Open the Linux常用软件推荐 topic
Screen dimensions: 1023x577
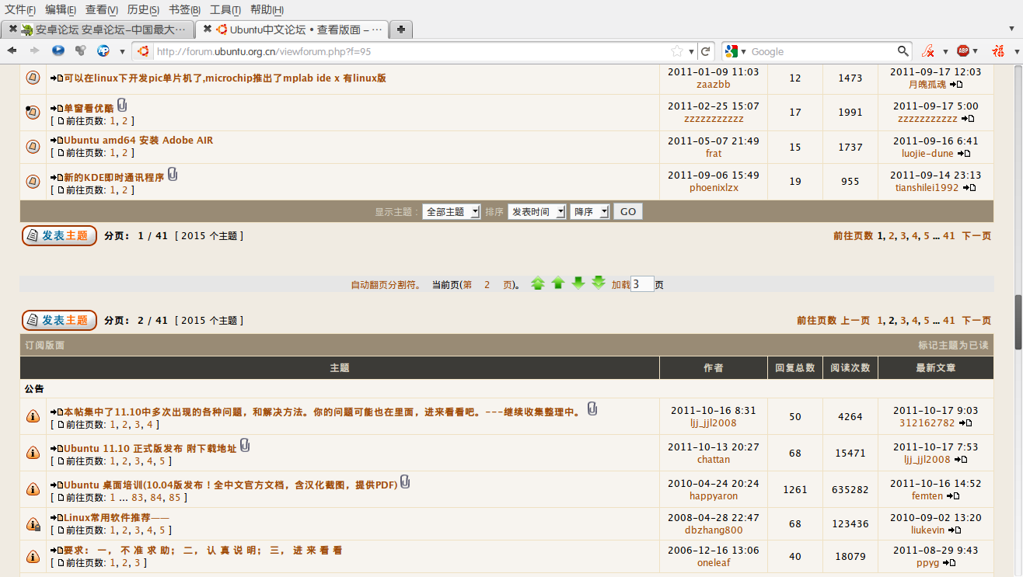(x=117, y=518)
